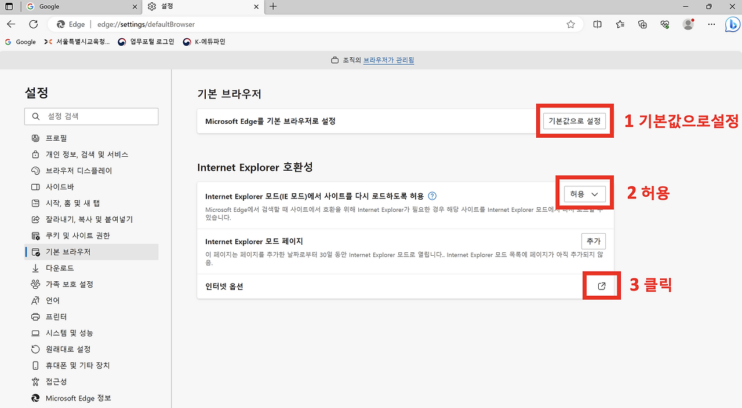Screen dimensions: 742x408
Task: Open 시작, 홈 및 새 탭 section
Action: (x=92, y=203)
